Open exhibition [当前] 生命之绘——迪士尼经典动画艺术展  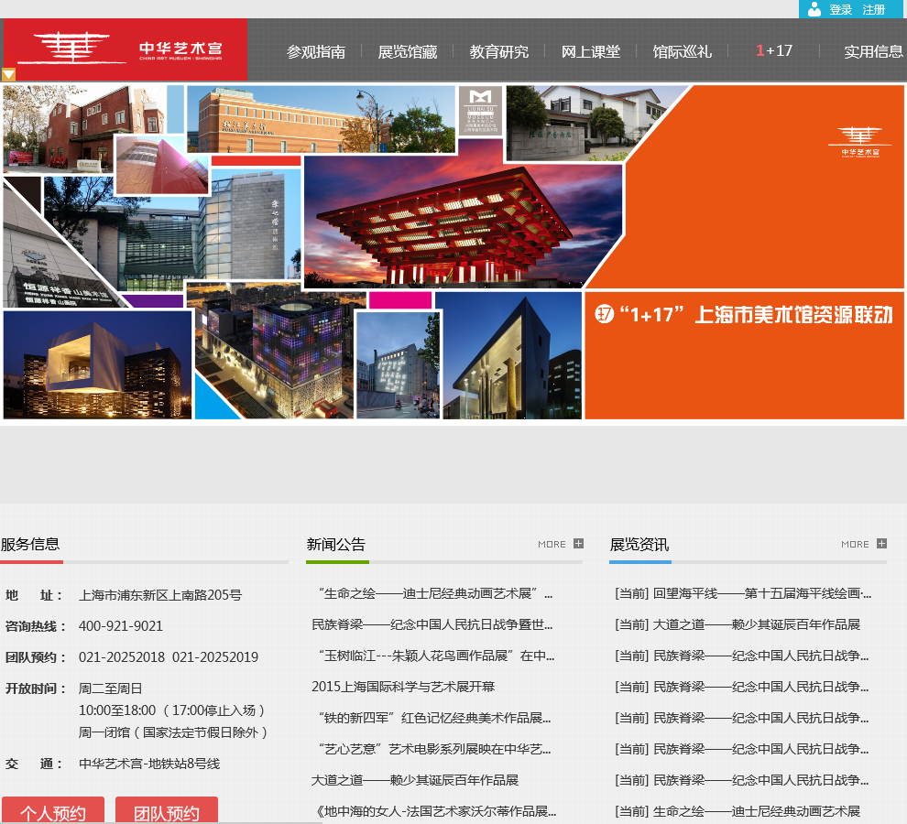pos(738,811)
